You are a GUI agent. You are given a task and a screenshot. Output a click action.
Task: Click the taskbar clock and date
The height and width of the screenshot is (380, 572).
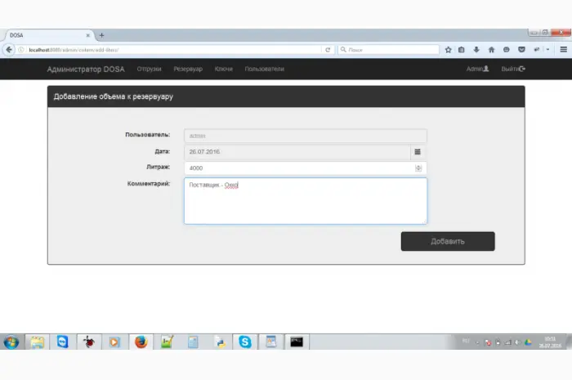pyautogui.click(x=550, y=342)
